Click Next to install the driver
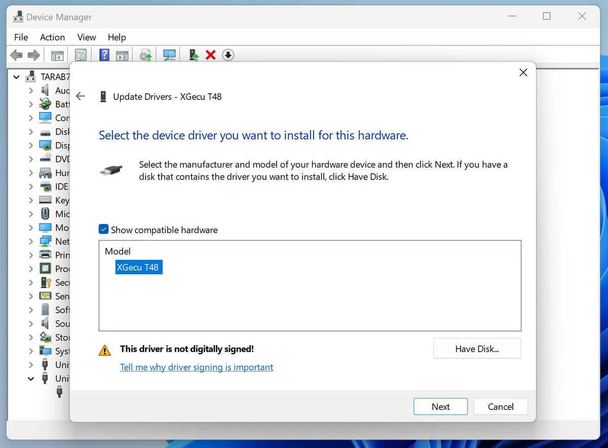 coord(441,406)
